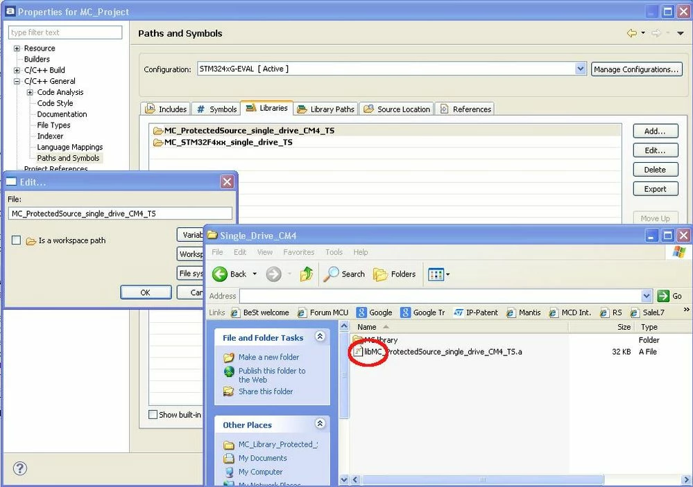Switch to the Includes tab

(166, 109)
